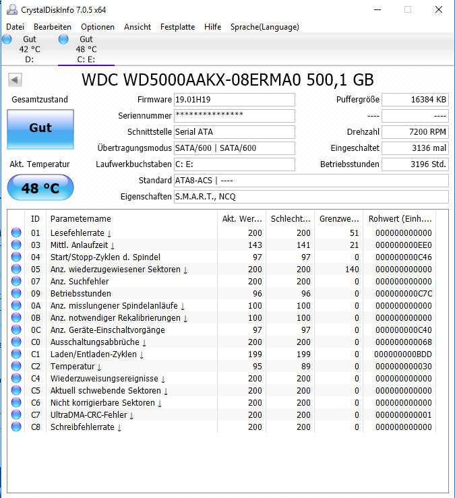
Task: Click status orb for ID C1 Laden/Entladen-Zyklen
Action: tap(16, 354)
